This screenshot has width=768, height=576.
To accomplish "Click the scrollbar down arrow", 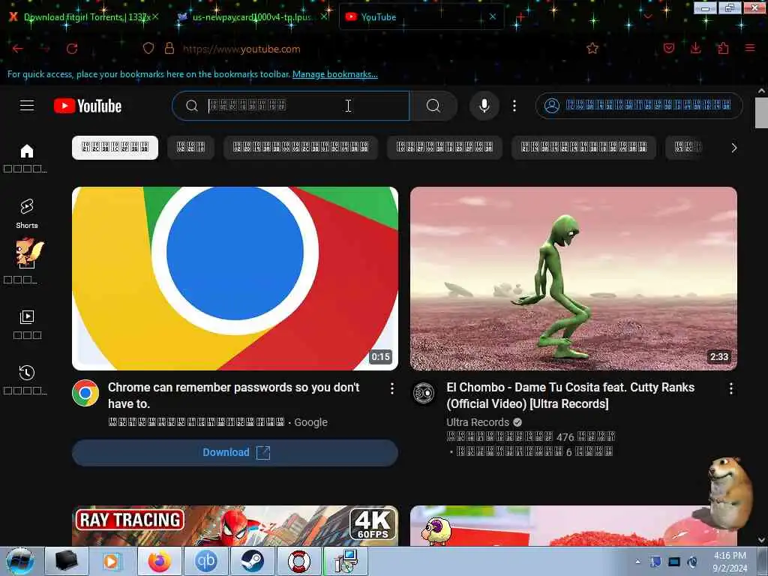I will point(761,540).
